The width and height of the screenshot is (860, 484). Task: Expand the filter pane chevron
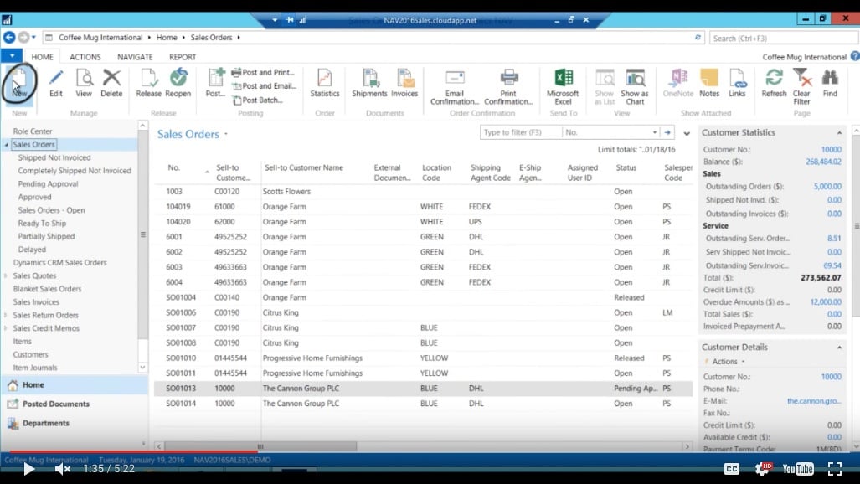pyautogui.click(x=686, y=133)
